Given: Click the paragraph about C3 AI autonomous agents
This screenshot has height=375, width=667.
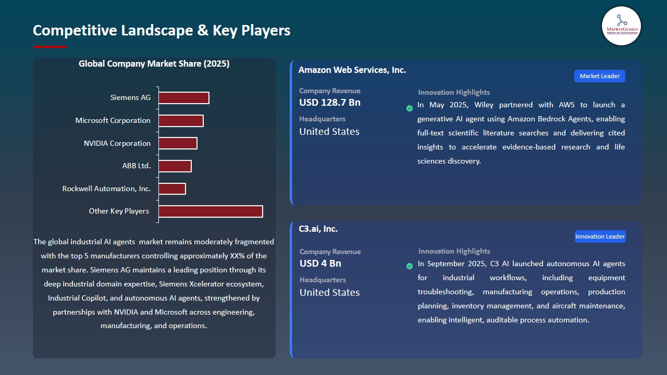Looking at the screenshot, I should [x=522, y=292].
